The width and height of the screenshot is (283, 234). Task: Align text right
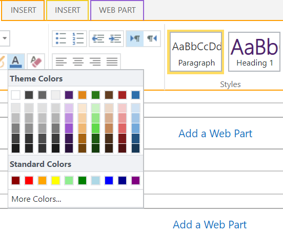(95, 61)
